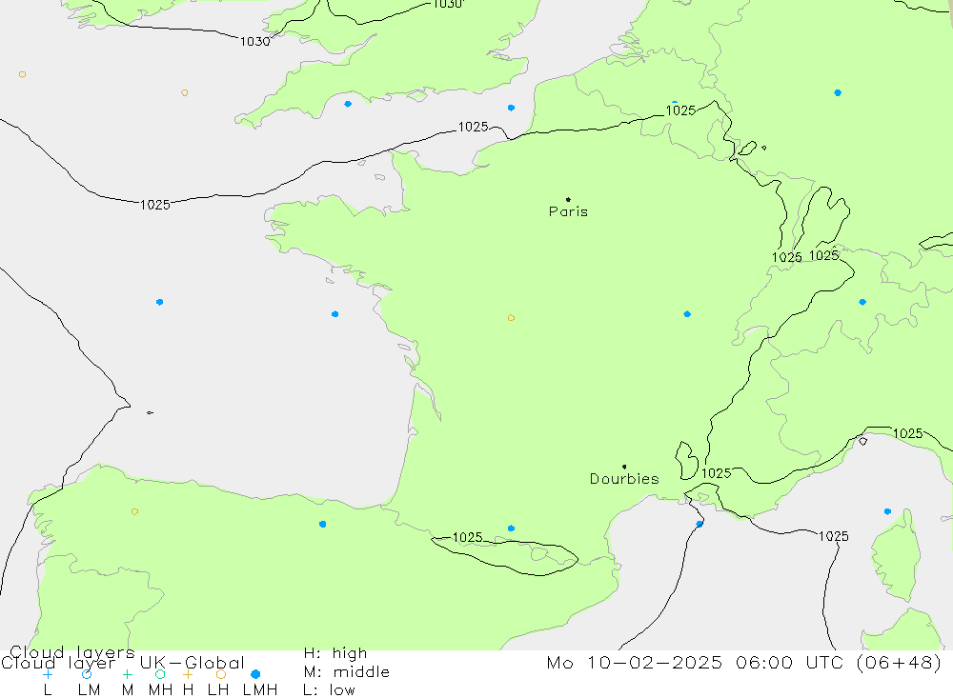Click the blue dot on the coast near Marseille
The width and height of the screenshot is (953, 698).
700,524
